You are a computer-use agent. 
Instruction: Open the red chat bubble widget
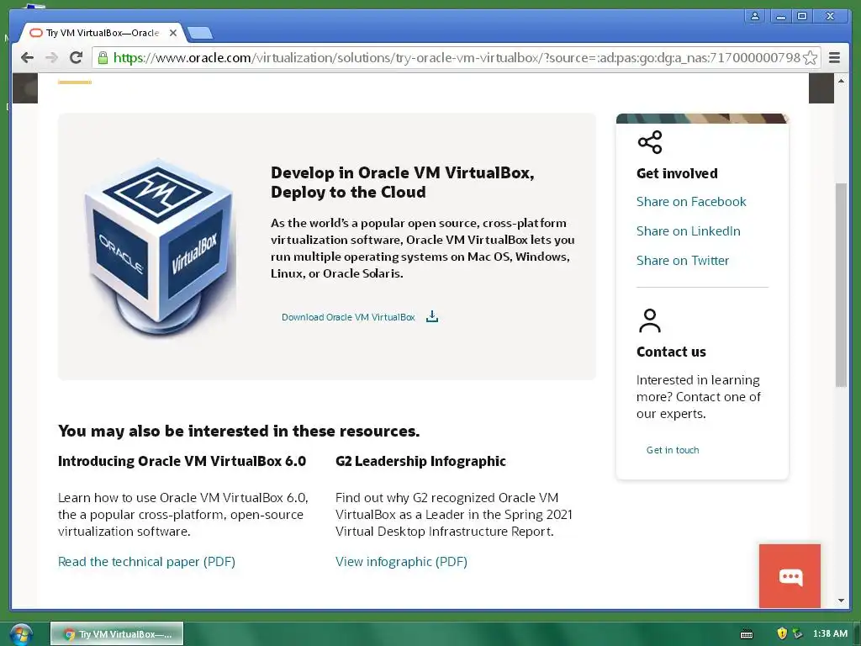click(790, 576)
